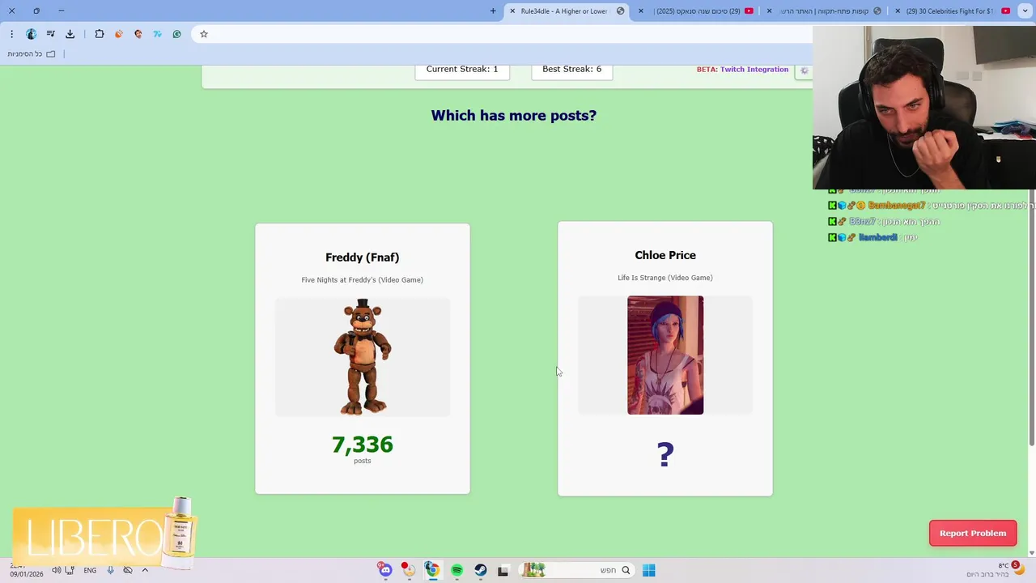Toggle the theme icon beside Twitch Integration

click(x=804, y=70)
